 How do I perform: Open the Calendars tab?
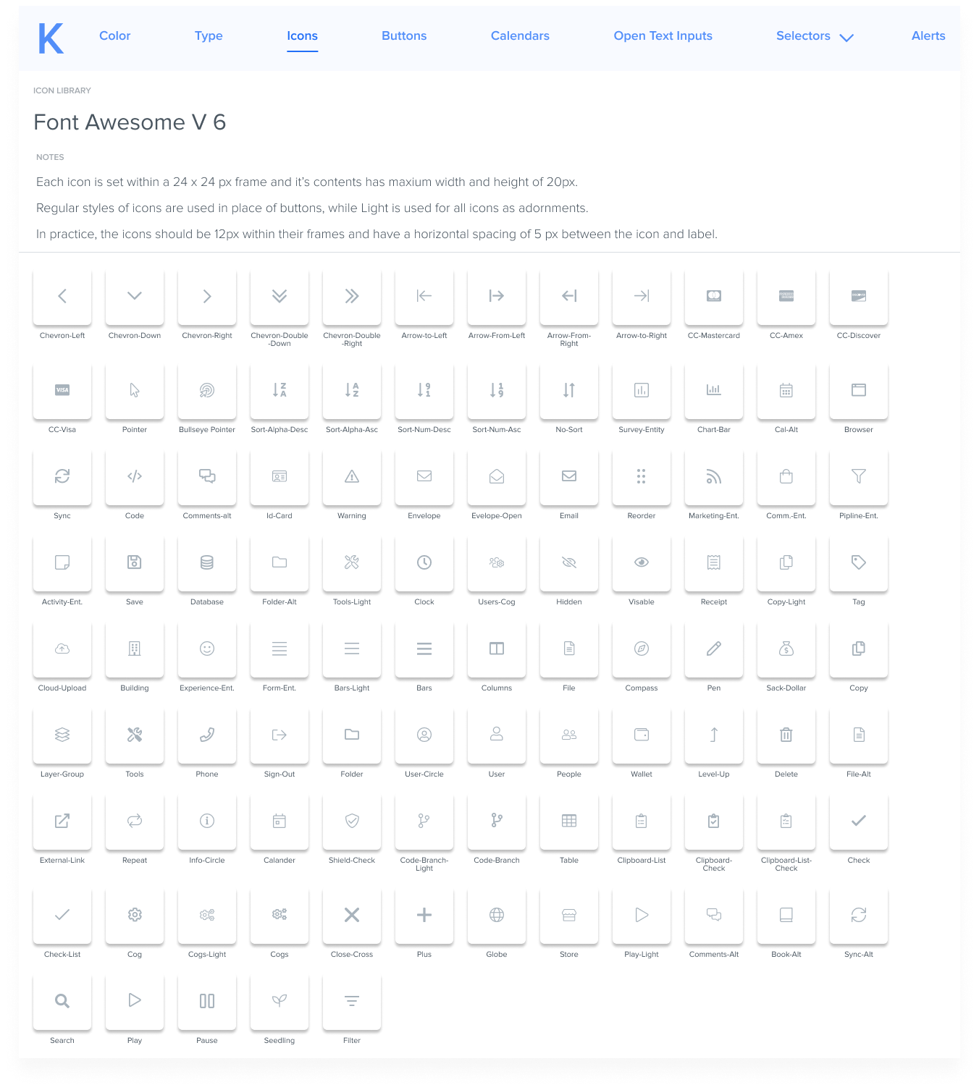pos(520,36)
